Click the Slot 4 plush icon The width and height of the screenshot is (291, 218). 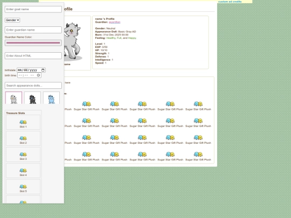tap(23, 170)
